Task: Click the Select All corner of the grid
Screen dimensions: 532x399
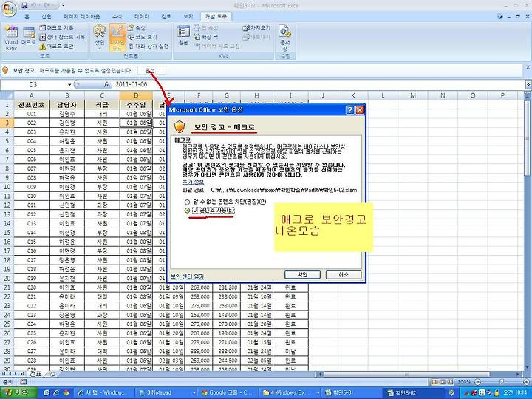Action: coord(7,95)
